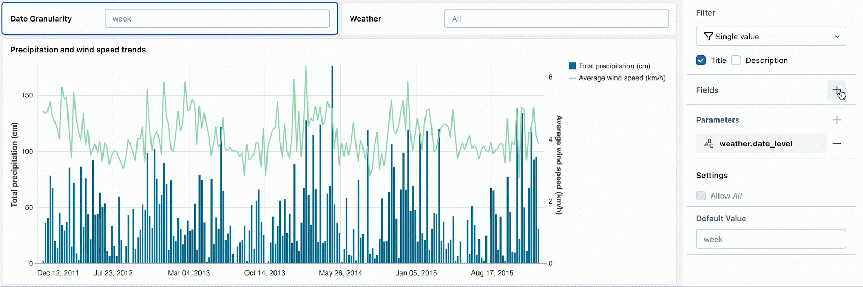Click the chevron arrow in filter type dropdown

point(837,37)
